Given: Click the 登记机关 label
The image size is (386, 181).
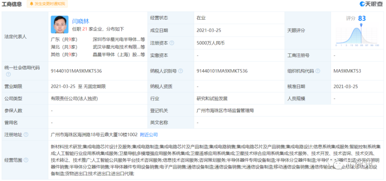Looking at the screenshot, I should (x=159, y=111).
